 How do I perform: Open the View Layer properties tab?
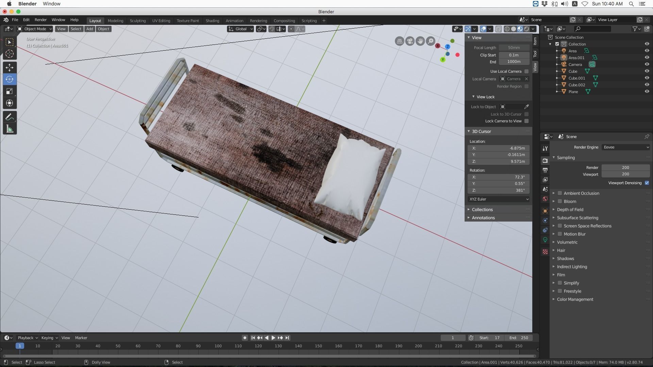coord(545,179)
